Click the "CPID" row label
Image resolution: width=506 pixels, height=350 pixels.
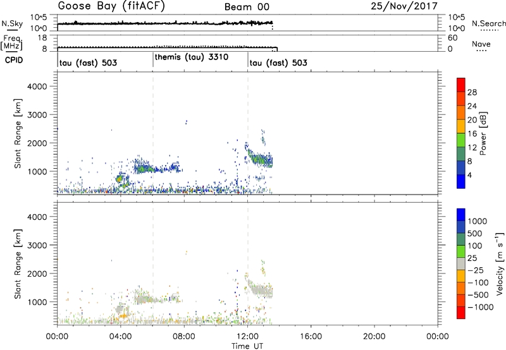14,60
